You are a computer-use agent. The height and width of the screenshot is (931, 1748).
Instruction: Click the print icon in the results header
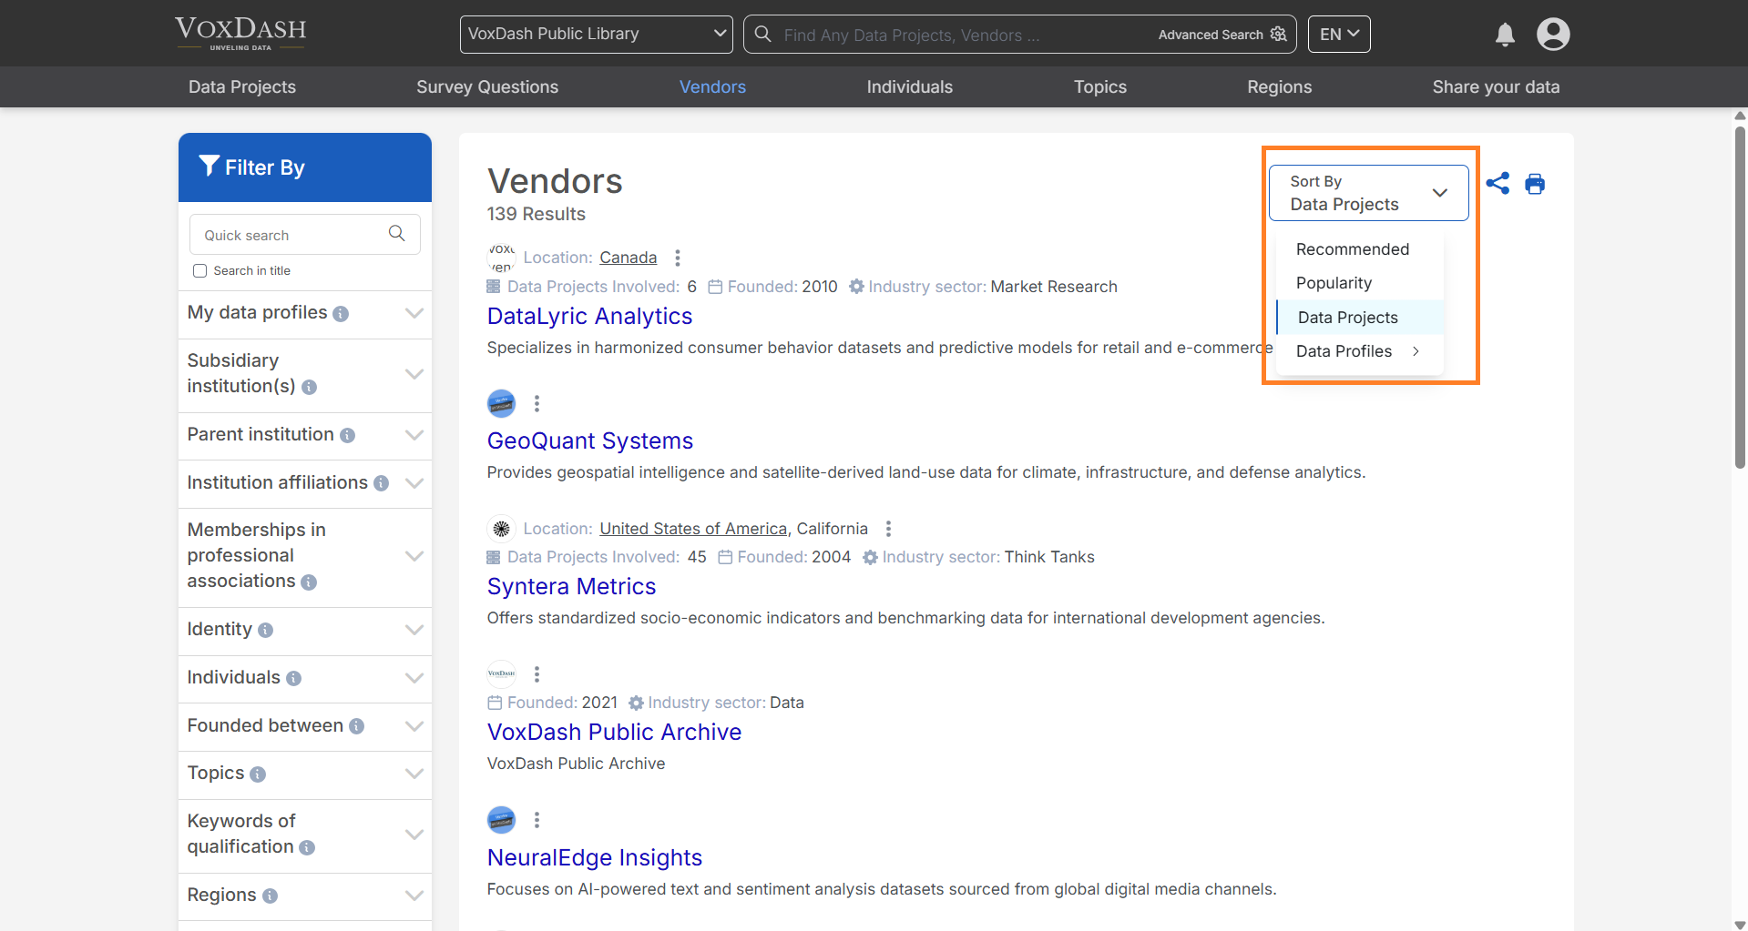(x=1535, y=183)
